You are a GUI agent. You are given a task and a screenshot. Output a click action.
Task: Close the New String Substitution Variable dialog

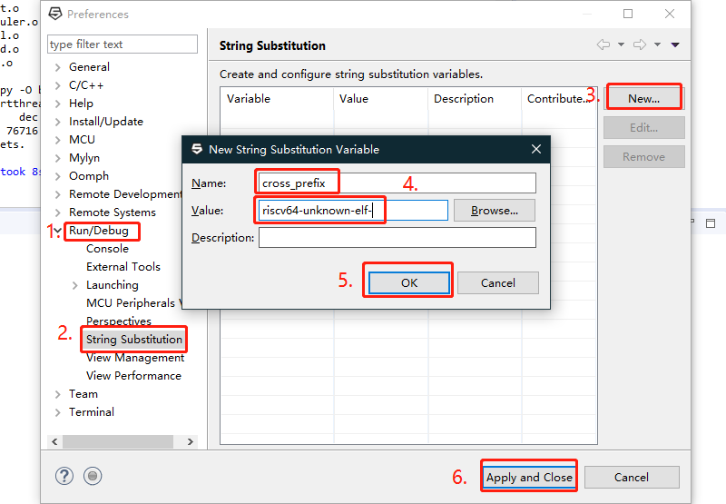point(536,149)
